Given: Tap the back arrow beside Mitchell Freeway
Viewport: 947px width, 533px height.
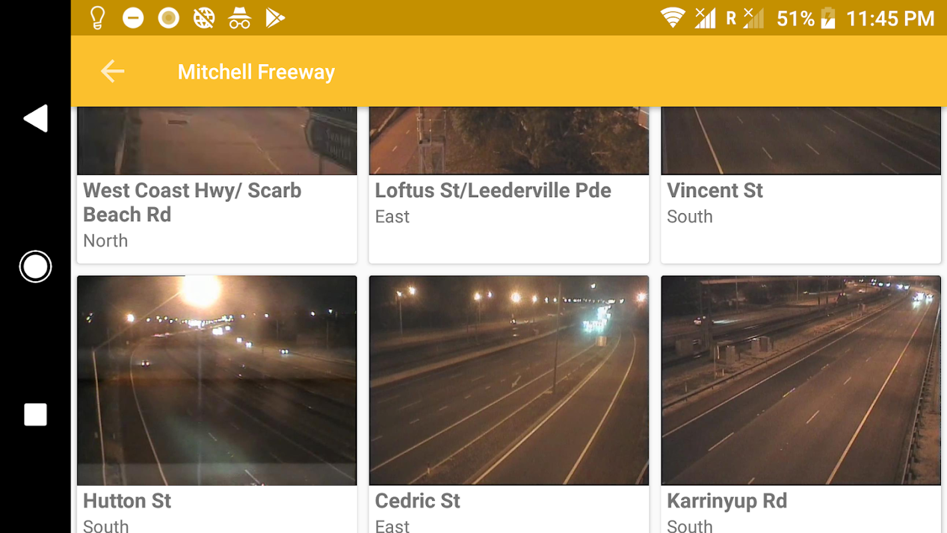Looking at the screenshot, I should point(113,71).
